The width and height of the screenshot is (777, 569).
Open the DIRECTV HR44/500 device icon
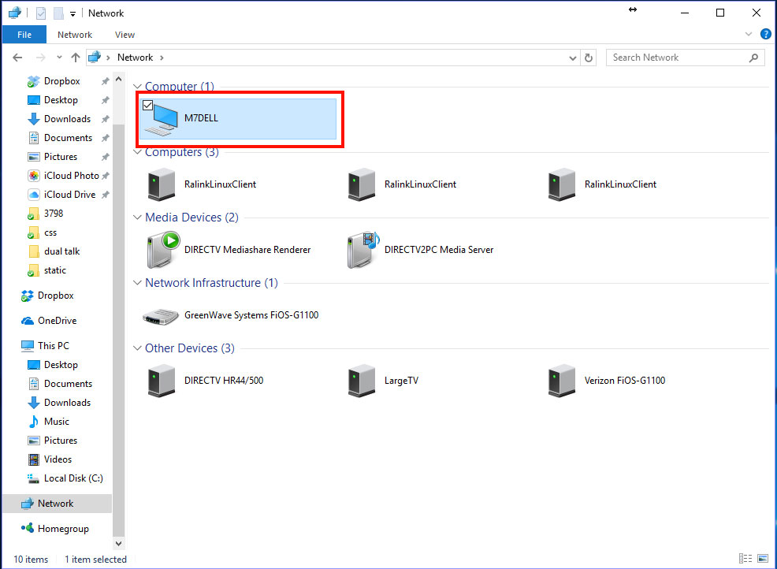162,381
